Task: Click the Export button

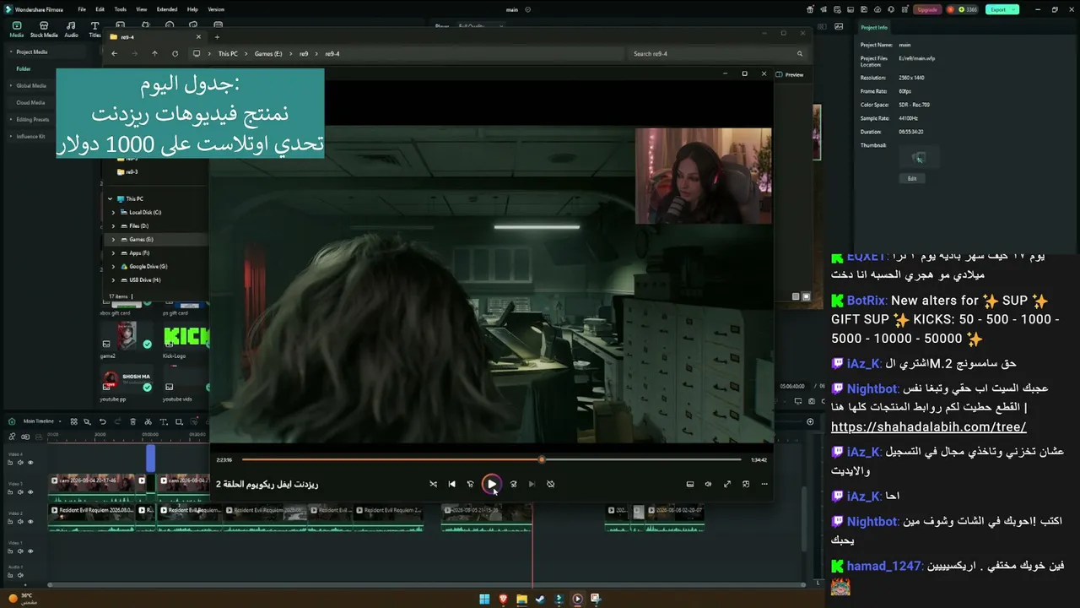Action: click(1002, 9)
